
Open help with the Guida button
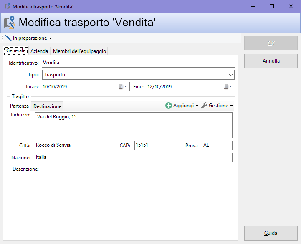point(271,233)
